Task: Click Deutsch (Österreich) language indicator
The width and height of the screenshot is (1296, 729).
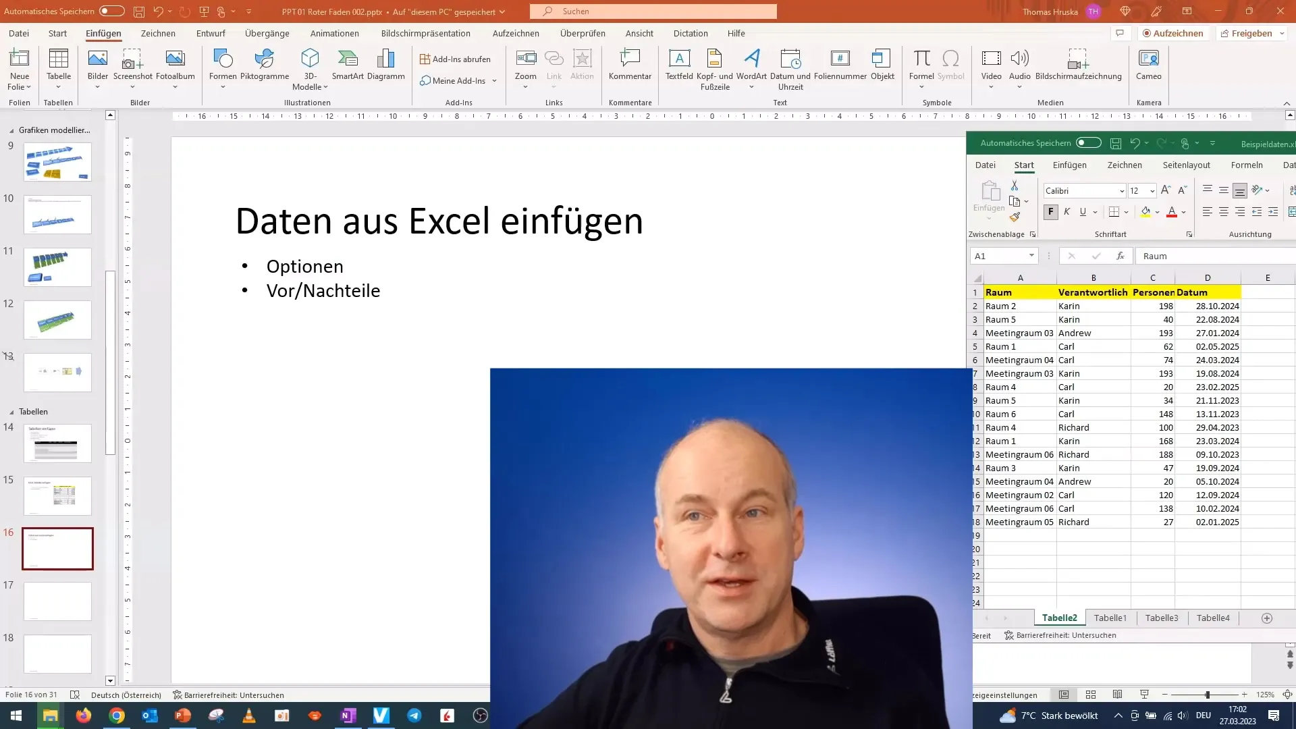Action: (126, 695)
